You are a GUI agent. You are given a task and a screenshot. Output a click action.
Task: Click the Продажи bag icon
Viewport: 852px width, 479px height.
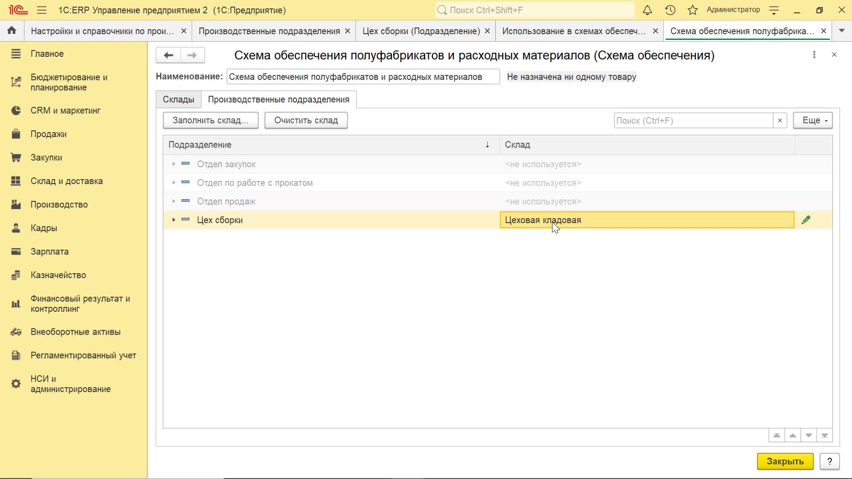(x=16, y=134)
